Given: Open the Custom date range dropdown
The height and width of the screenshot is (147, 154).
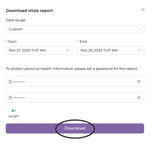Looking at the screenshot, I should click(x=75, y=29).
